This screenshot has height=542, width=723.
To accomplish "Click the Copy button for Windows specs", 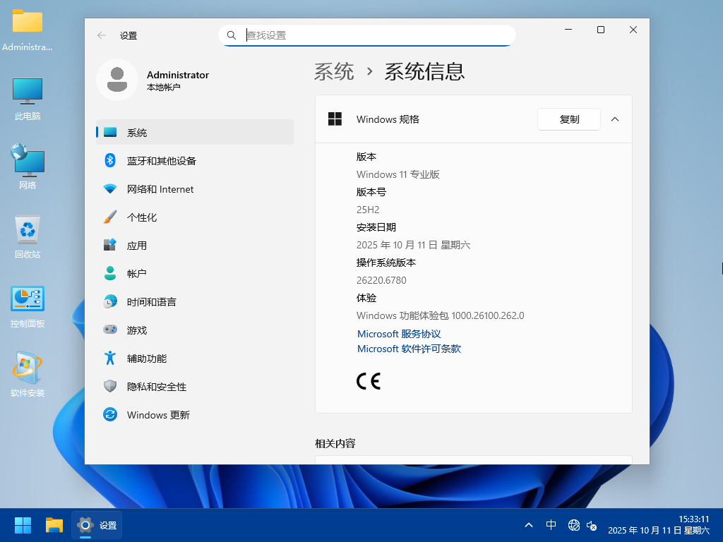I will (568, 119).
